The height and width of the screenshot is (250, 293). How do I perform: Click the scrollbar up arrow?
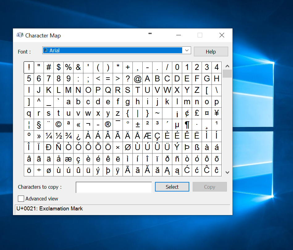(227, 66)
